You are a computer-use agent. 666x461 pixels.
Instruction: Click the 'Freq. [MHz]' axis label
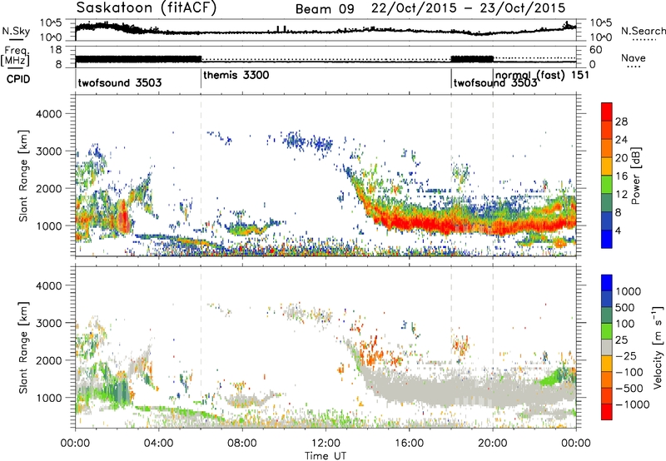click(x=15, y=57)
